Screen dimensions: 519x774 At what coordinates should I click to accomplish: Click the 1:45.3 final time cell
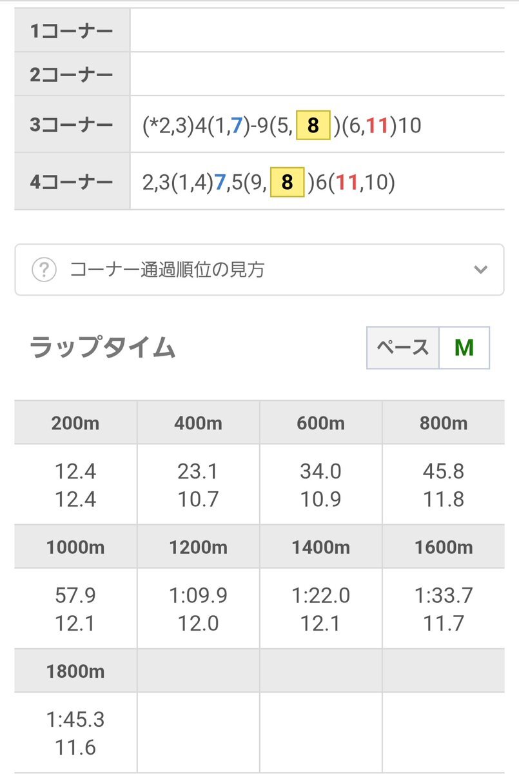pos(75,719)
